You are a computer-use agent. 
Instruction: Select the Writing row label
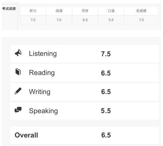(x=40, y=92)
